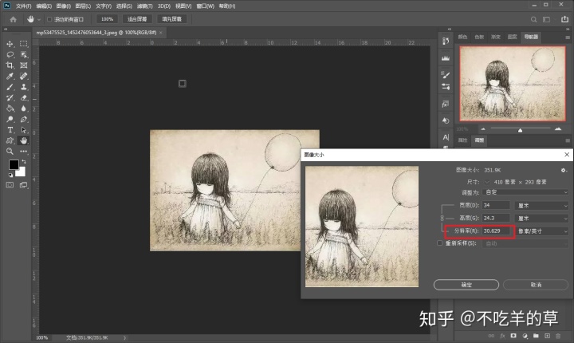Toggle the constrain proportions link icon
This screenshot has height=343, width=574.
click(x=442, y=218)
